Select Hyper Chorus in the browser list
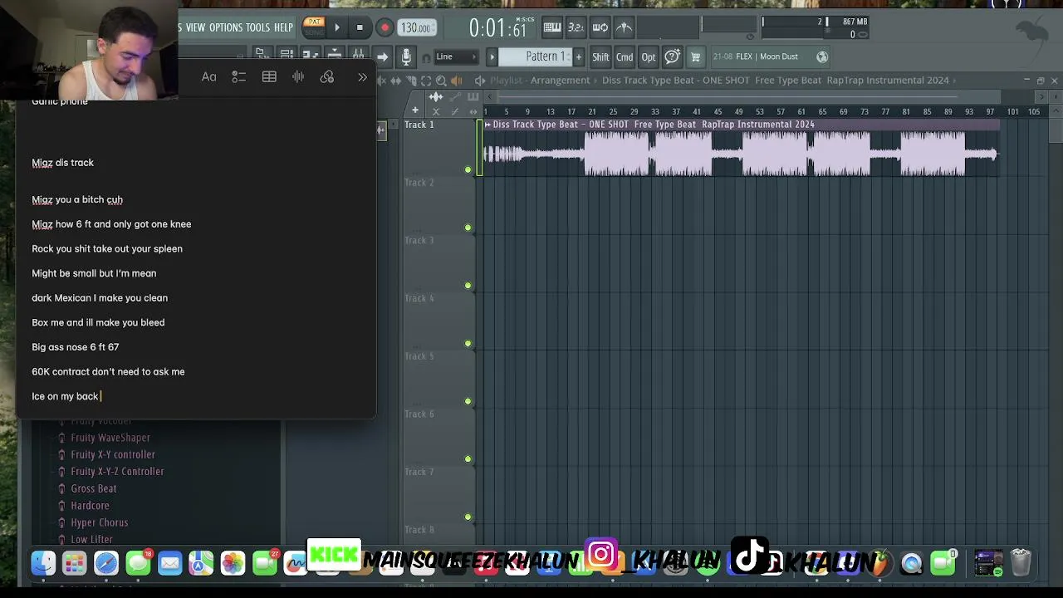Screen dimensions: 1063x598 pos(100,522)
